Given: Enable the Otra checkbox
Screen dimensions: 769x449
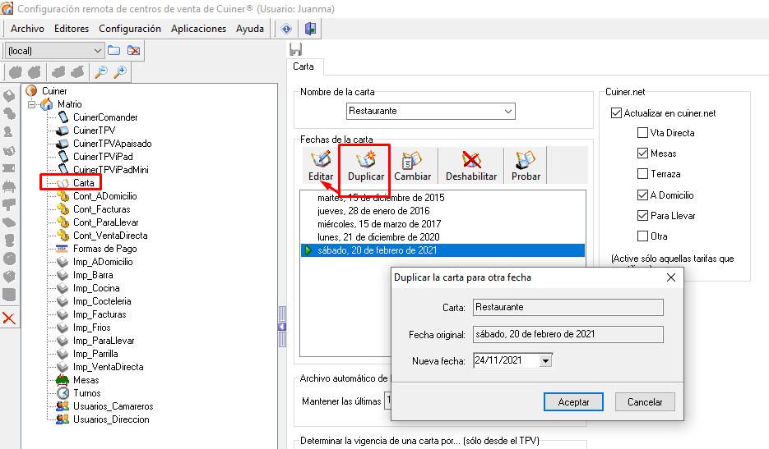Looking at the screenshot, I should click(642, 236).
